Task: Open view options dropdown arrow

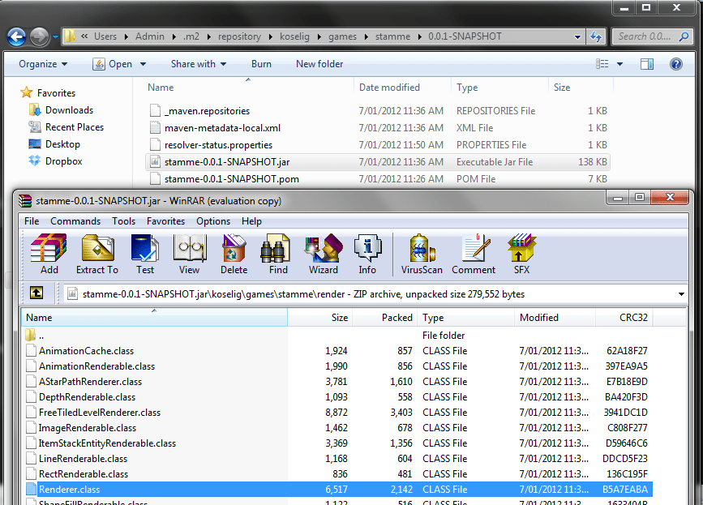Action: (619, 64)
